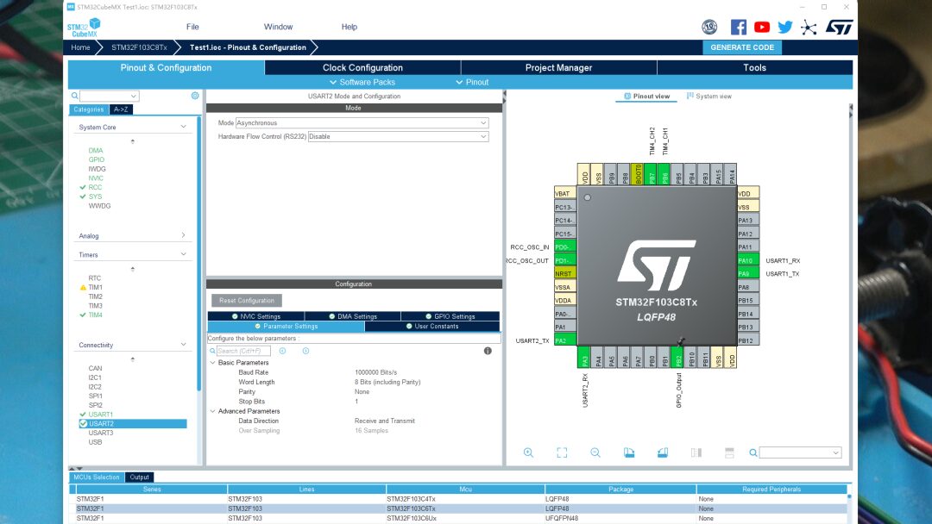Screen dimensions: 932x524
Task: Zoom in on the pinout view
Action: click(528, 452)
